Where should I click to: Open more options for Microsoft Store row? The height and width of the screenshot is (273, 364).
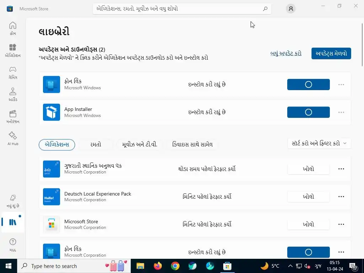tap(341, 225)
